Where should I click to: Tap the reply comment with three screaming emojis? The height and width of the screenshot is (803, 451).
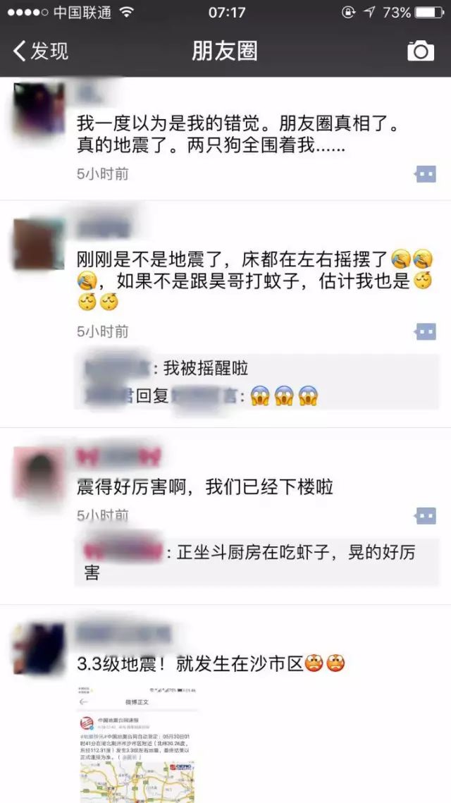201,396
